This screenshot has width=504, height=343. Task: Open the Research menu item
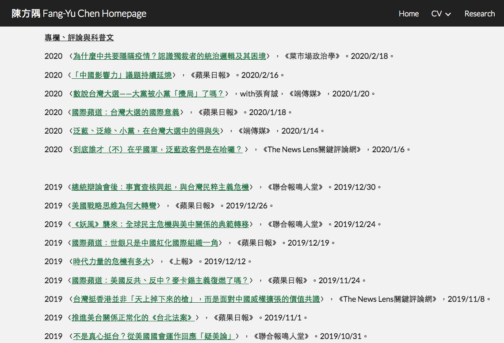pos(480,14)
